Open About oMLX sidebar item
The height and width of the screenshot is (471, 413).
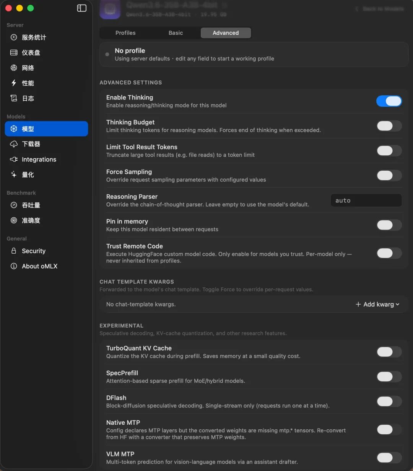pyautogui.click(x=46, y=266)
